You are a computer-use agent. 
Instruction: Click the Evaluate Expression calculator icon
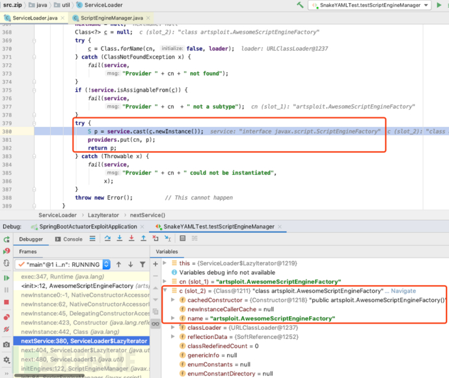click(182, 238)
